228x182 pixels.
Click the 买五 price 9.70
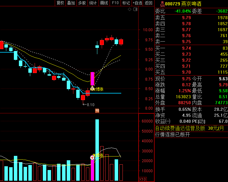(x=186, y=72)
